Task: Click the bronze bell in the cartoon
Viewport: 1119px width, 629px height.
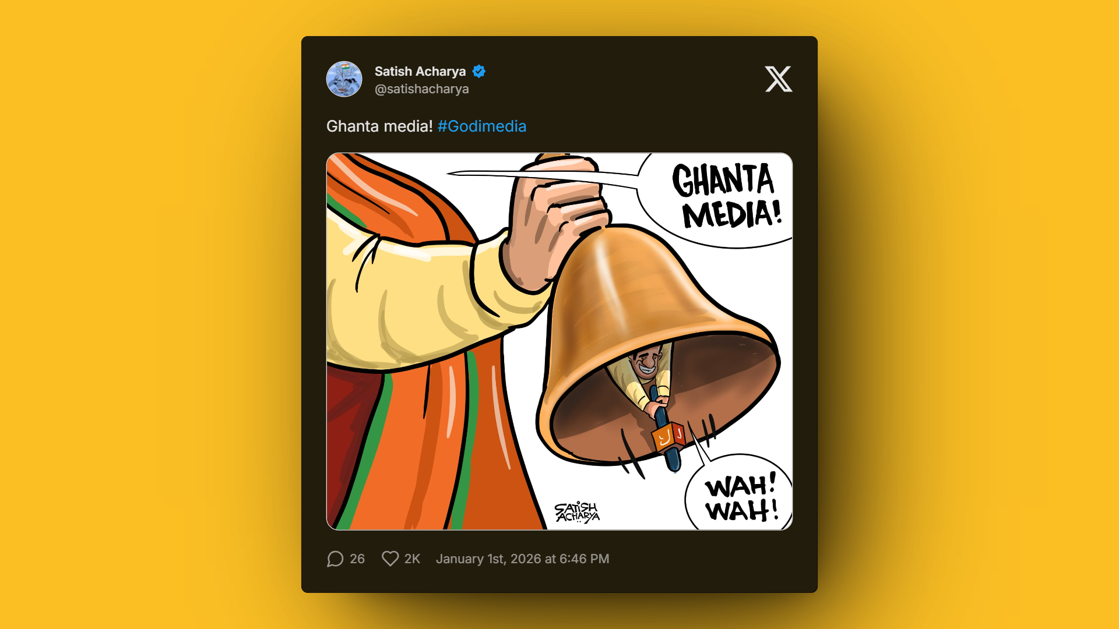Action: pos(659,344)
